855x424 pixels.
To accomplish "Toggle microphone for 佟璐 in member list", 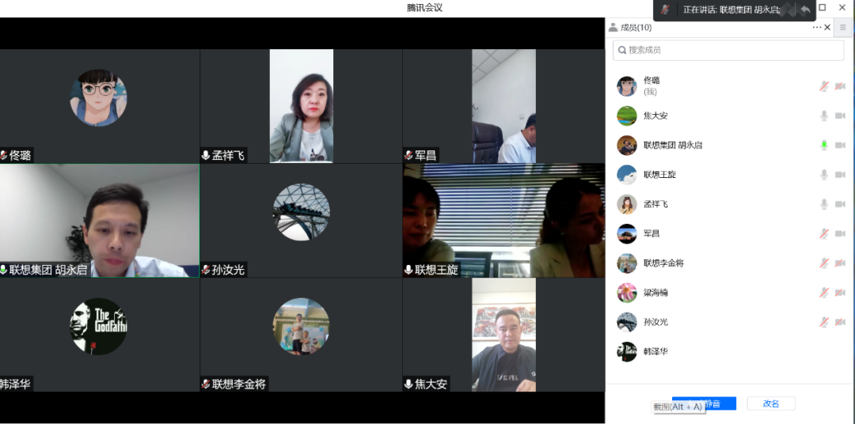I will pyautogui.click(x=824, y=86).
